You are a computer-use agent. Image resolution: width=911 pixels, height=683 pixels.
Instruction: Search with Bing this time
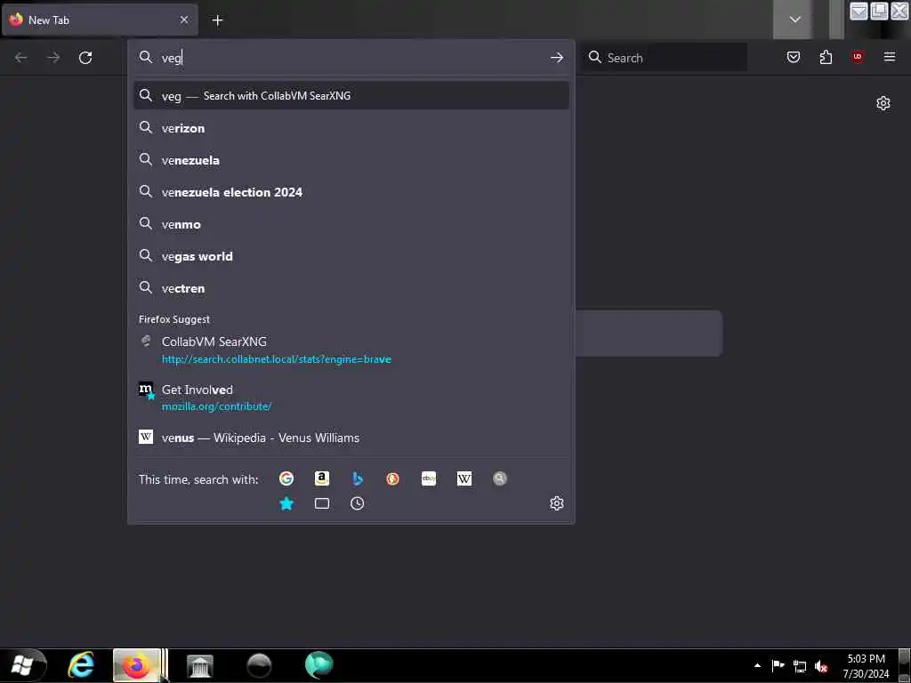point(358,478)
